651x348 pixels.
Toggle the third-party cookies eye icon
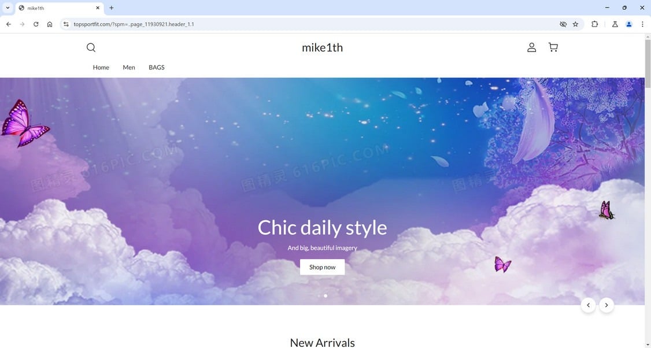[563, 24]
